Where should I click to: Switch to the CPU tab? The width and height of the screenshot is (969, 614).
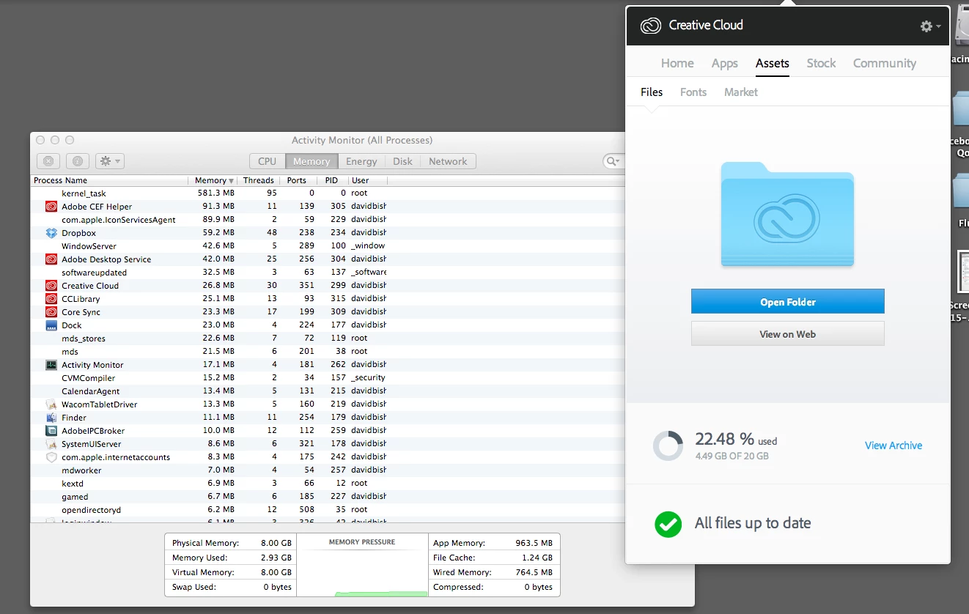pyautogui.click(x=268, y=161)
